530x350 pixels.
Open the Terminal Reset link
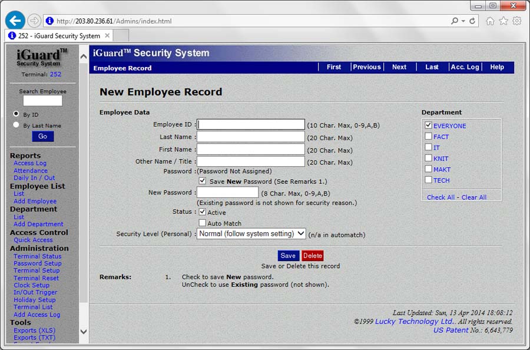[36, 278]
